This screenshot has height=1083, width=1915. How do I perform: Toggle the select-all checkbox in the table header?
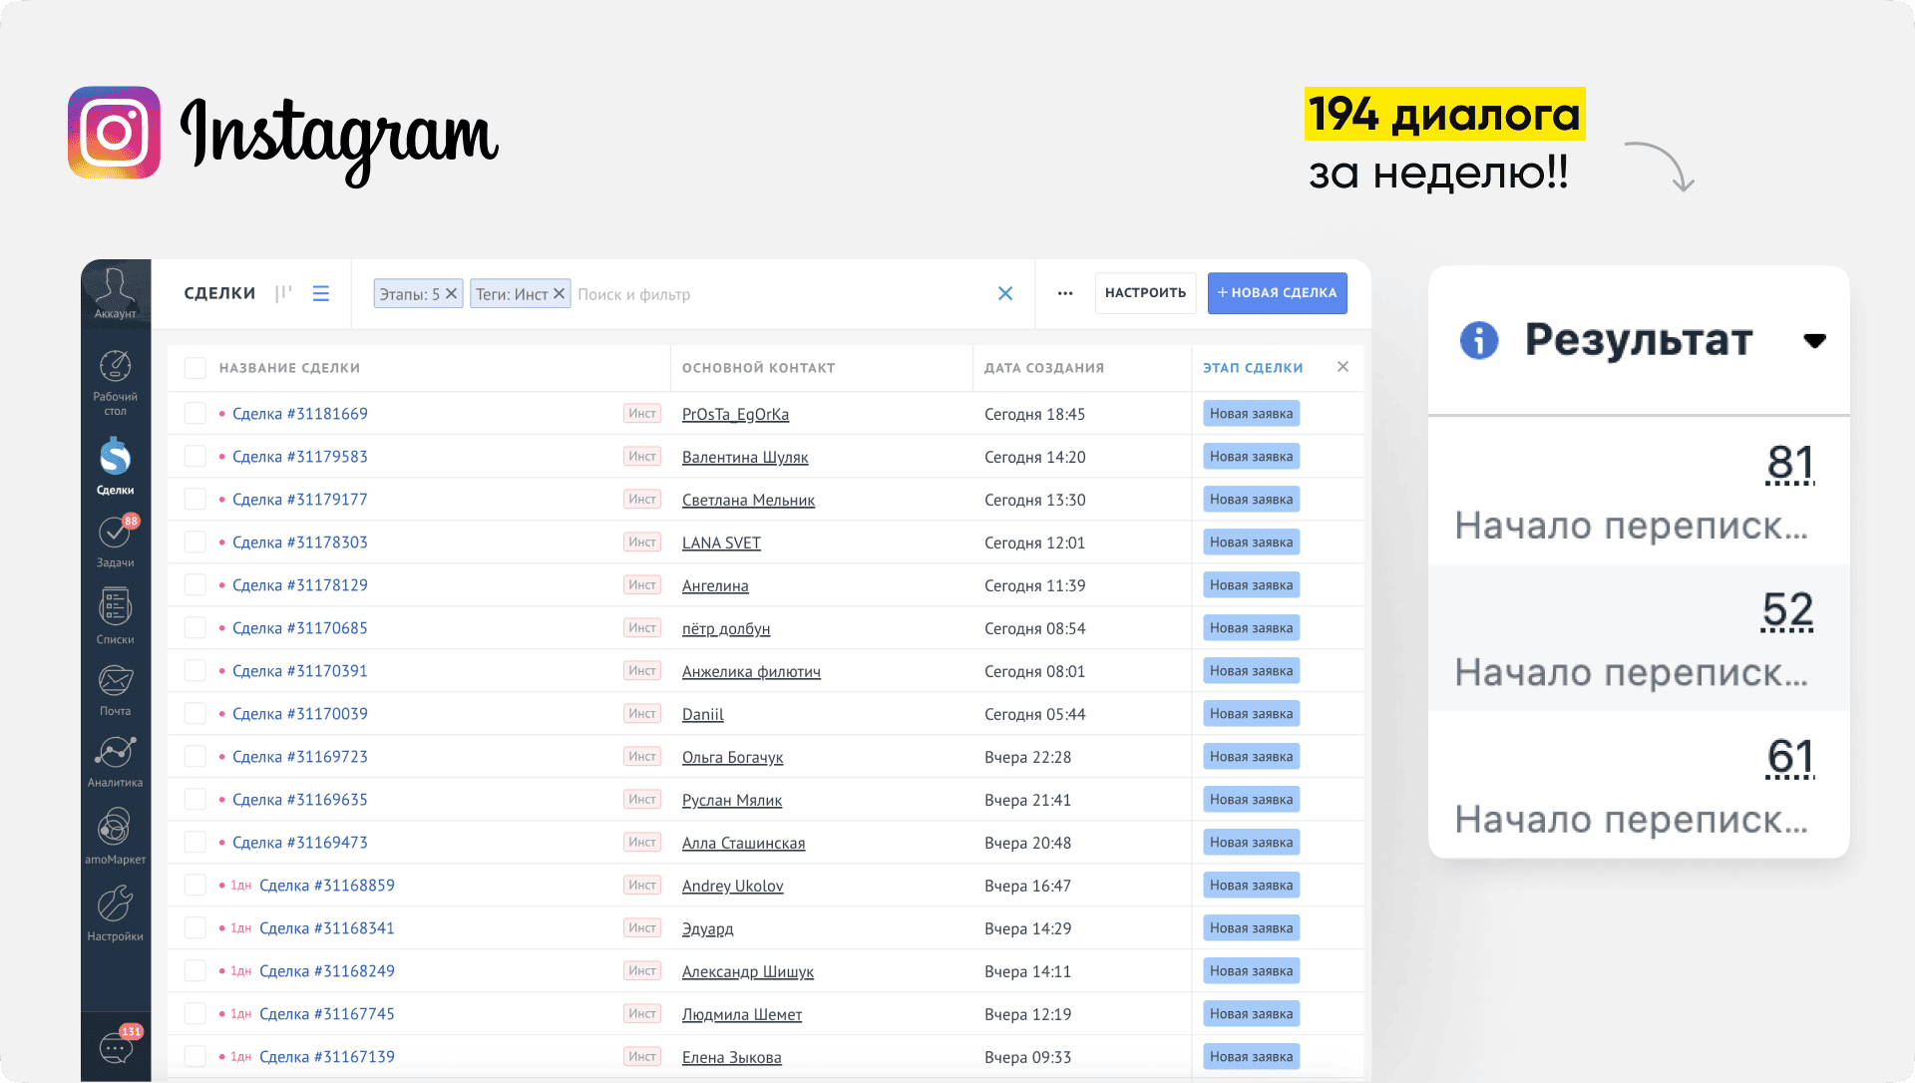pos(194,368)
